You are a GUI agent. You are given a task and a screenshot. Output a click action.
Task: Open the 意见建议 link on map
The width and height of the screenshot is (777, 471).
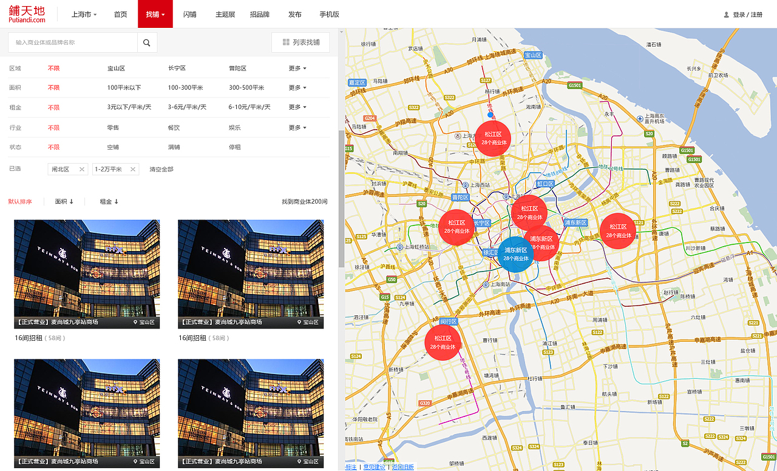pyautogui.click(x=375, y=467)
